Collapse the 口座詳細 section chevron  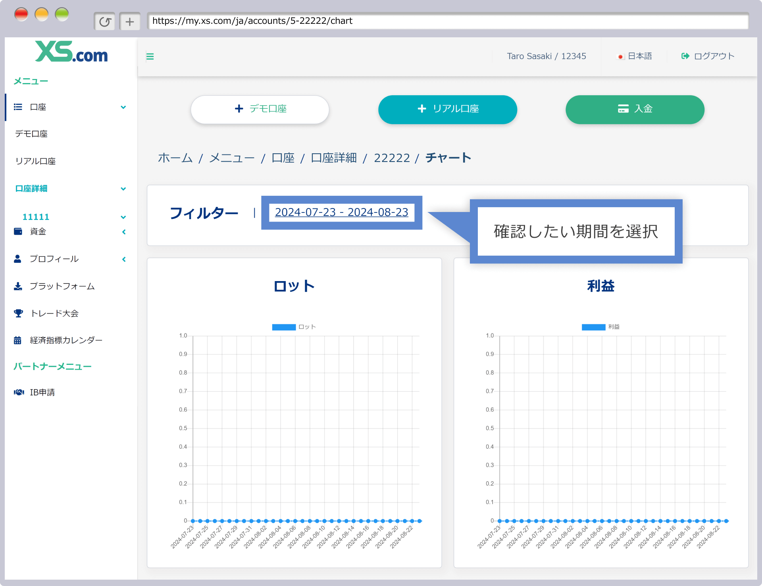(x=123, y=189)
